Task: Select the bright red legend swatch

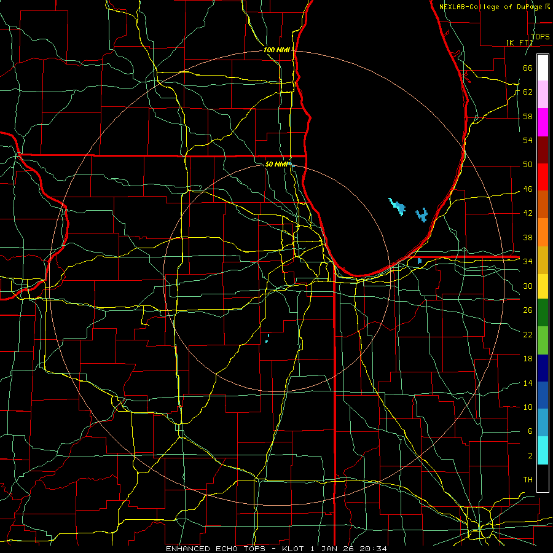Action: coord(543,177)
